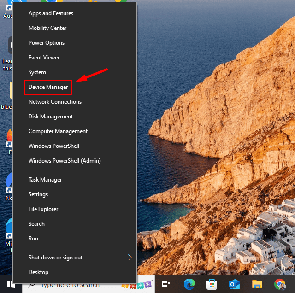
Task: Open Network Connections
Action: coord(75,102)
